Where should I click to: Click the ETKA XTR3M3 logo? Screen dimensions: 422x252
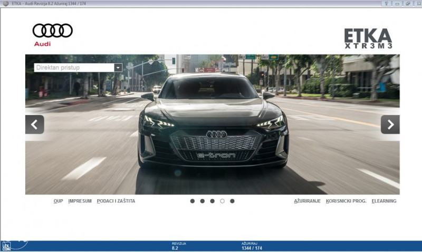tap(368, 38)
